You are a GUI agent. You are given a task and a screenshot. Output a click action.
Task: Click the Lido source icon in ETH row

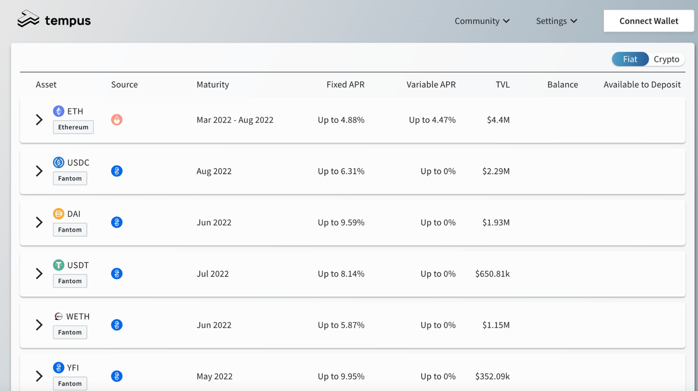tap(117, 120)
